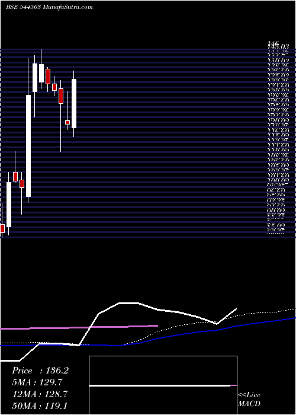Click the purple moving average line
The width and height of the screenshot is (296, 415).
click(79, 327)
